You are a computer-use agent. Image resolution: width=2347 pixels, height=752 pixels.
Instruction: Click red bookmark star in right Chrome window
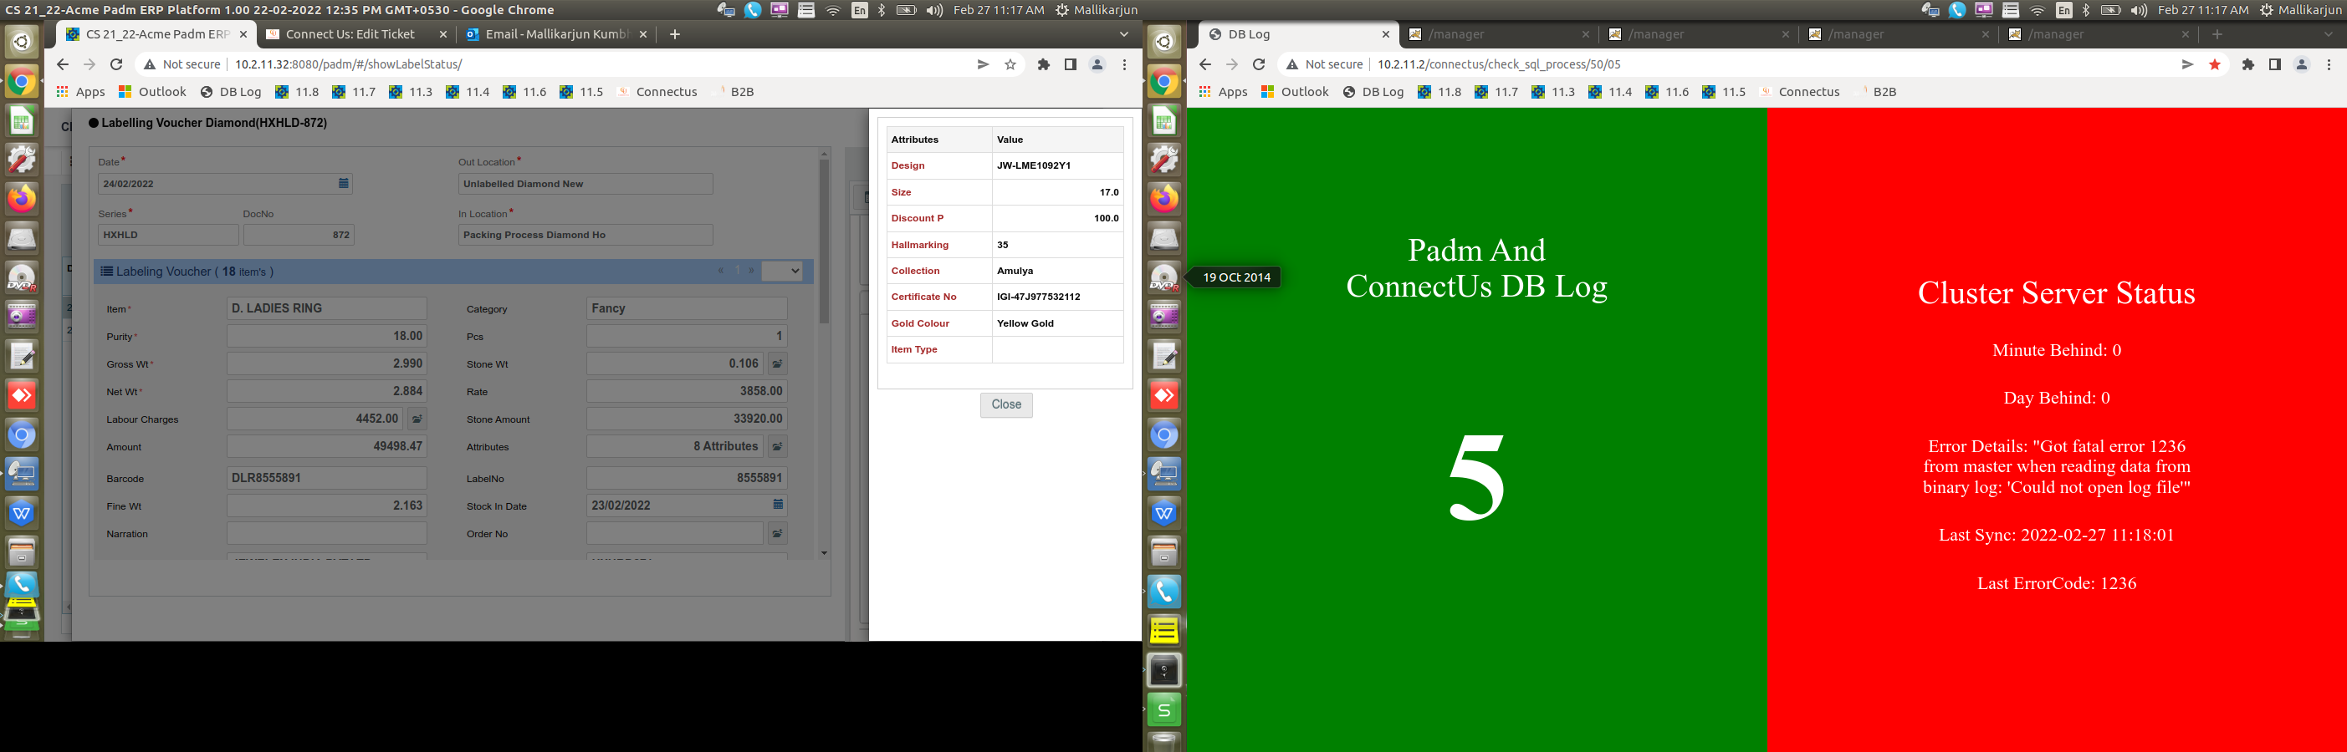[x=2214, y=64]
